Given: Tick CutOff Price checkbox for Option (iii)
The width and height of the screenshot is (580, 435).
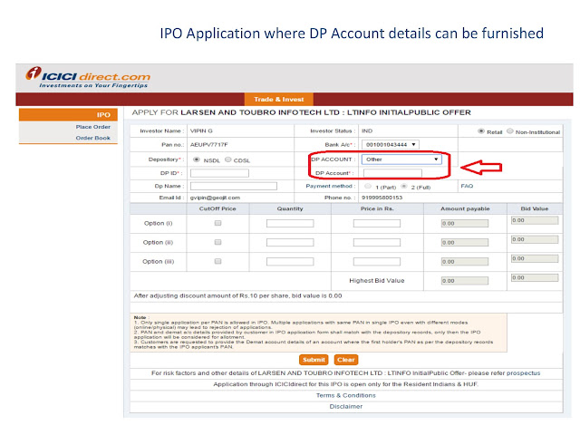Looking at the screenshot, I should click(x=217, y=261).
